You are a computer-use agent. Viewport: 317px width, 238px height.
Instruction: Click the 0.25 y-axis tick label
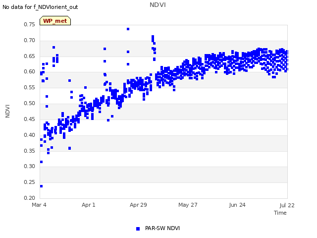pyautogui.click(x=30, y=182)
